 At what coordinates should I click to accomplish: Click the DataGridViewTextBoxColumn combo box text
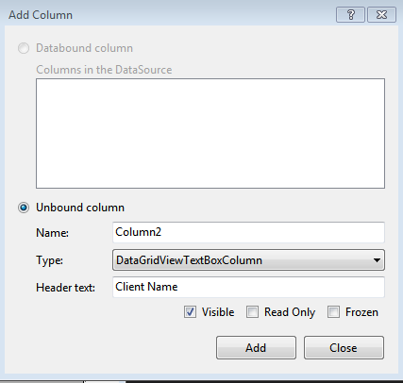click(189, 260)
